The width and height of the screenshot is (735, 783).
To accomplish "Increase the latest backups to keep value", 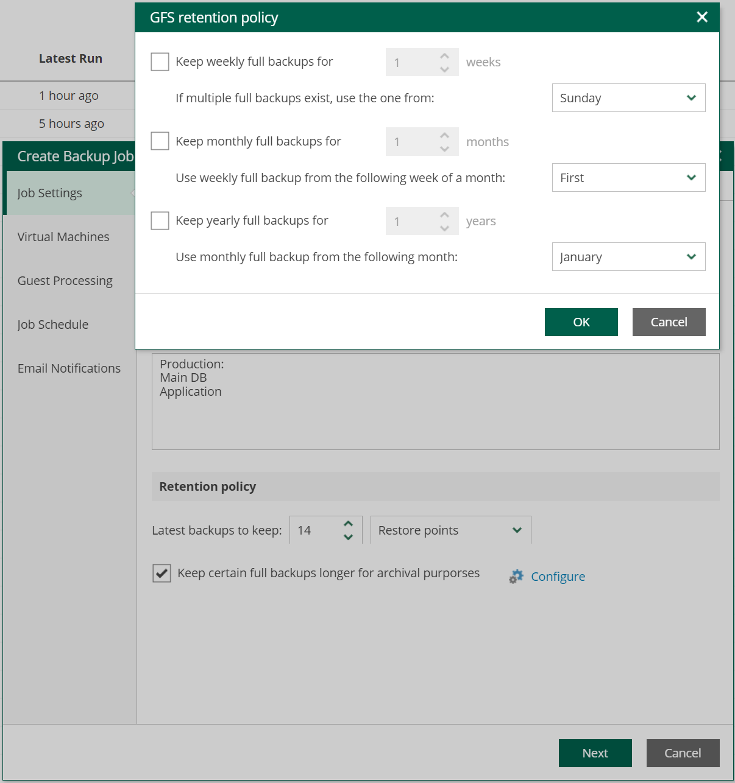I will 348,524.
